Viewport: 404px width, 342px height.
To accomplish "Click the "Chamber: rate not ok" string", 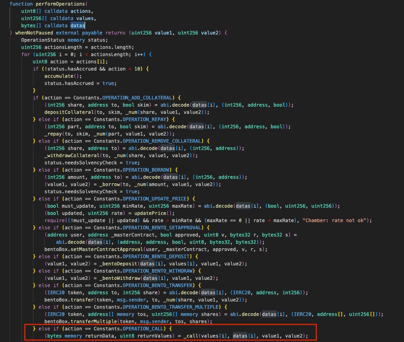I will [334, 220].
